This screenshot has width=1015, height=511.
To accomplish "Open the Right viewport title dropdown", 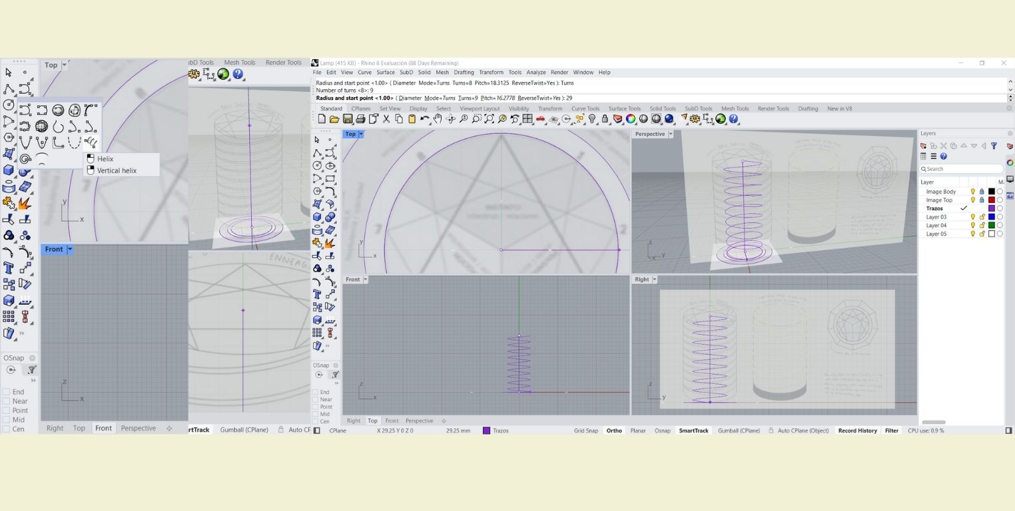I will 654,279.
